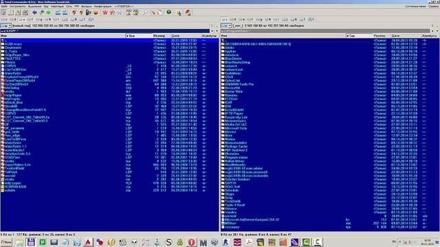Viewport: 440px width, 247px height.
Task: Open the Выделение menu
Action: pyautogui.click(x=34, y=6)
